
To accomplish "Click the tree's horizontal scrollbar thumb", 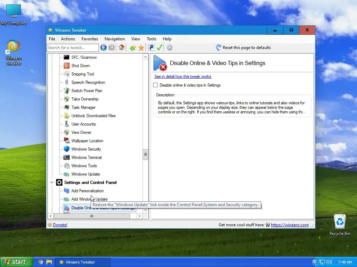I will click(92, 216).
